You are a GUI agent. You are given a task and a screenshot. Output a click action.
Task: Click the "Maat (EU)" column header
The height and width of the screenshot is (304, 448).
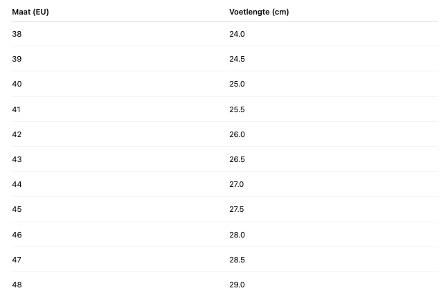pos(30,12)
